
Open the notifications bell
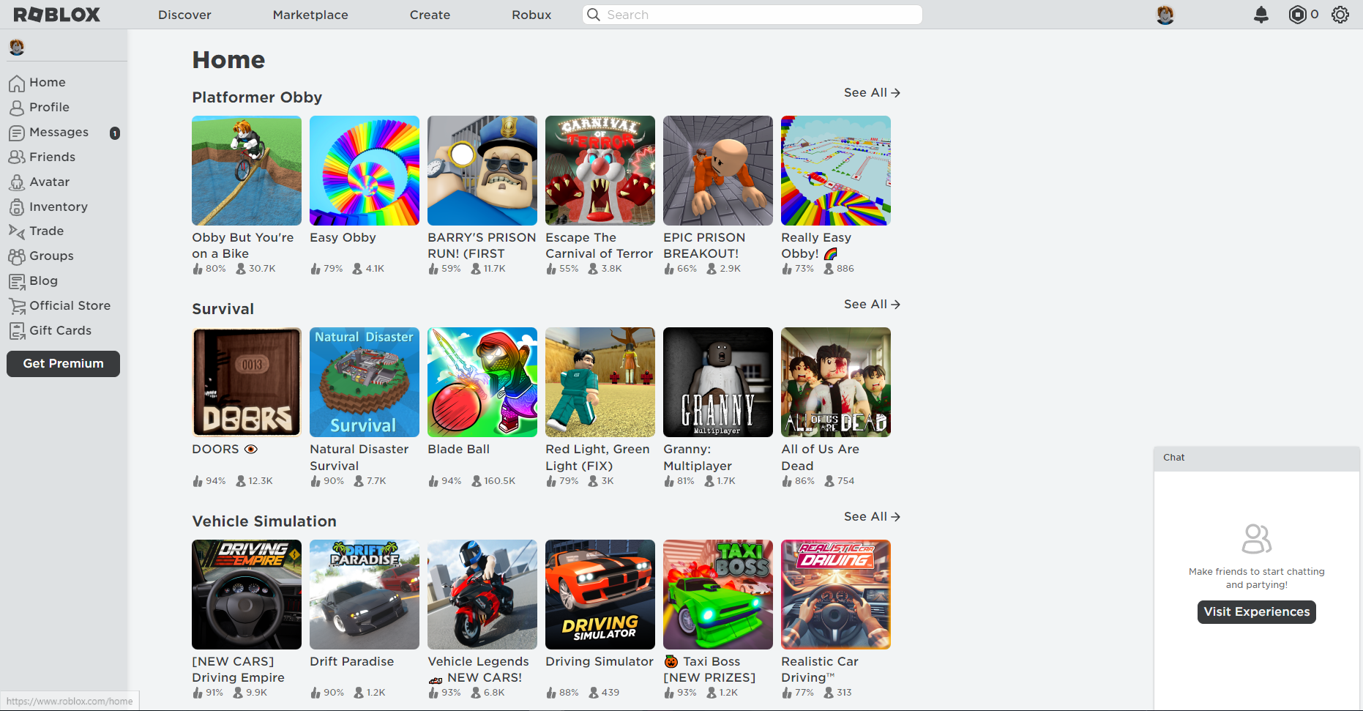(1261, 15)
